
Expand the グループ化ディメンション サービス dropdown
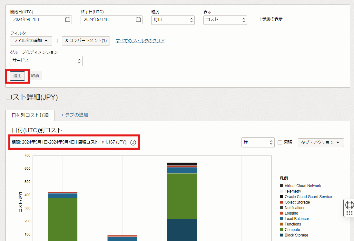[x=46, y=61]
